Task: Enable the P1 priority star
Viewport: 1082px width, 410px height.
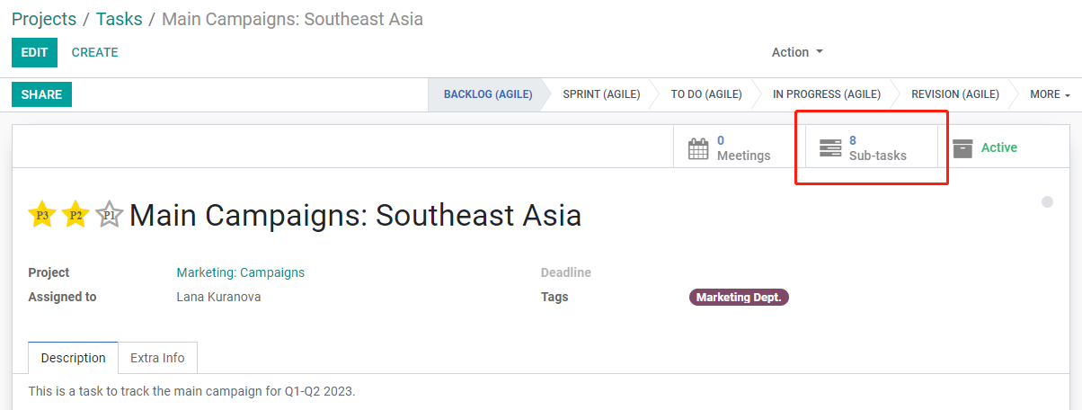Action: pyautogui.click(x=109, y=215)
